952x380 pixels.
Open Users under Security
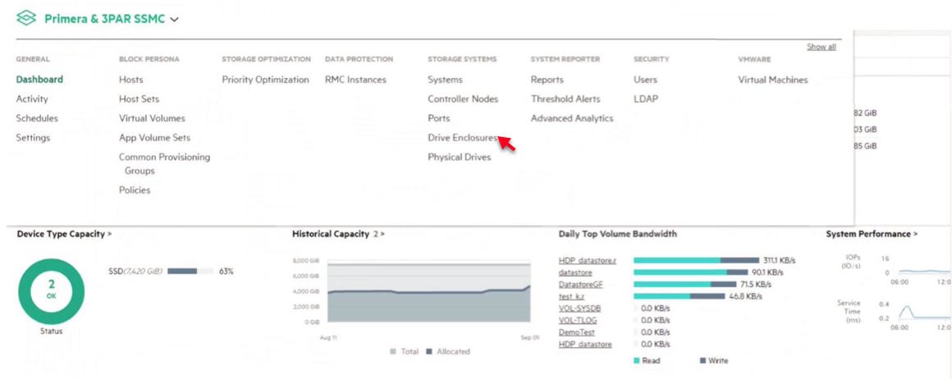645,80
